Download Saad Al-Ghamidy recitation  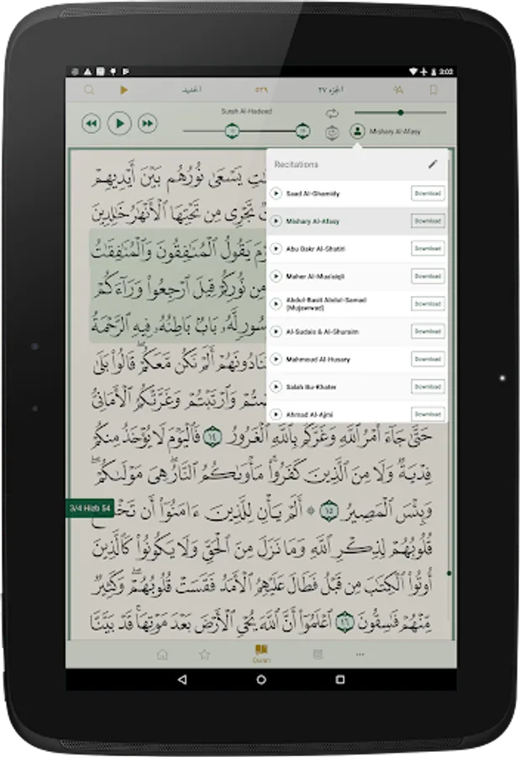(428, 193)
